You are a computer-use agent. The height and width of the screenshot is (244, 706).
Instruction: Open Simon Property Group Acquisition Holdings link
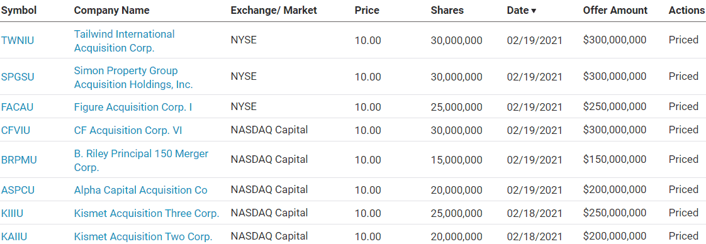point(133,77)
